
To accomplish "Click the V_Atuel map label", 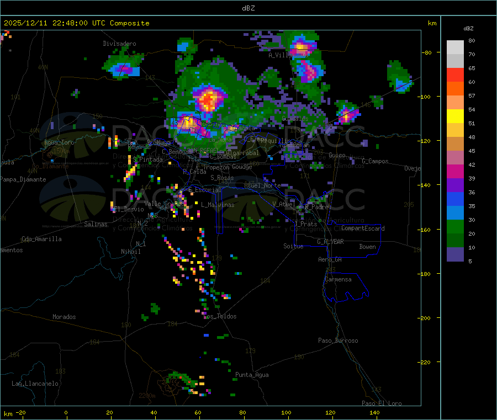I will pos(284,204).
